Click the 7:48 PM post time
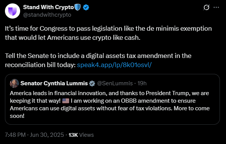 [x=15, y=135]
